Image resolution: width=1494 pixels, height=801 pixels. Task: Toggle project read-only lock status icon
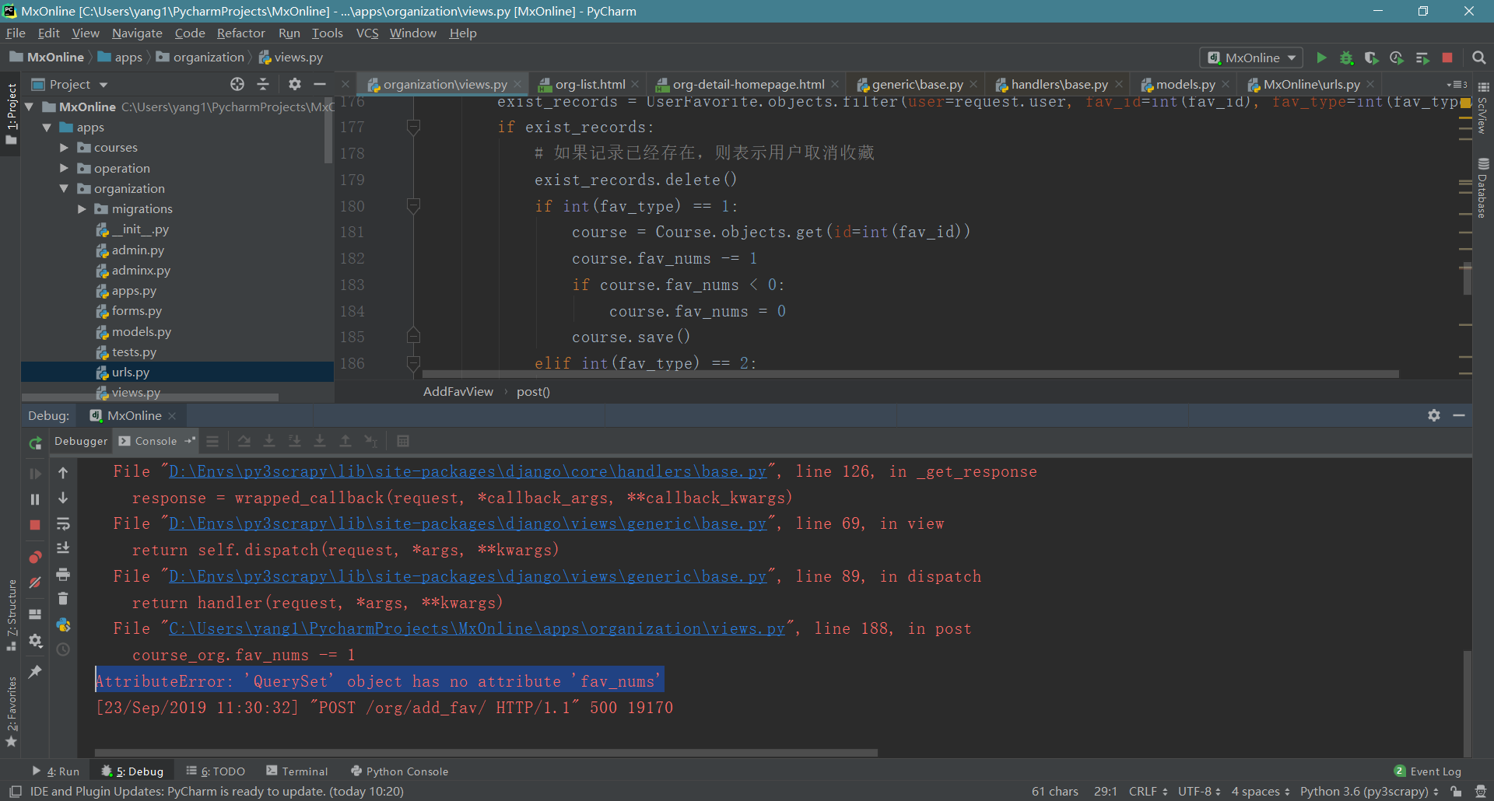[x=1456, y=791]
